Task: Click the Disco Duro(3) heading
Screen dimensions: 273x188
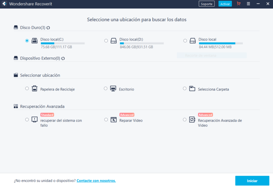Action: [33, 28]
